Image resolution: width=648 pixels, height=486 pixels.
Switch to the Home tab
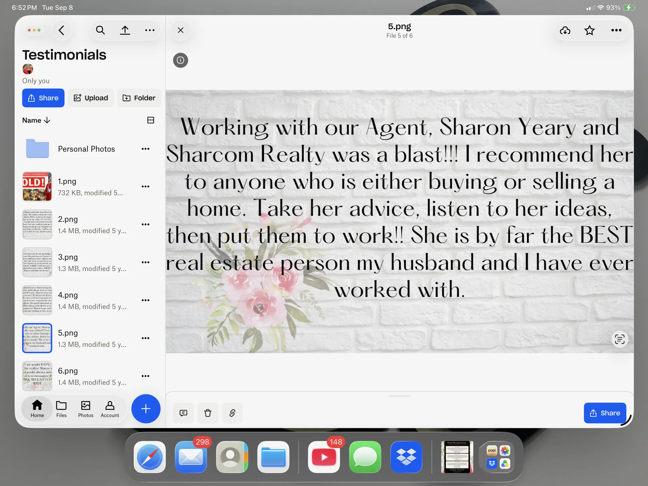pyautogui.click(x=37, y=409)
